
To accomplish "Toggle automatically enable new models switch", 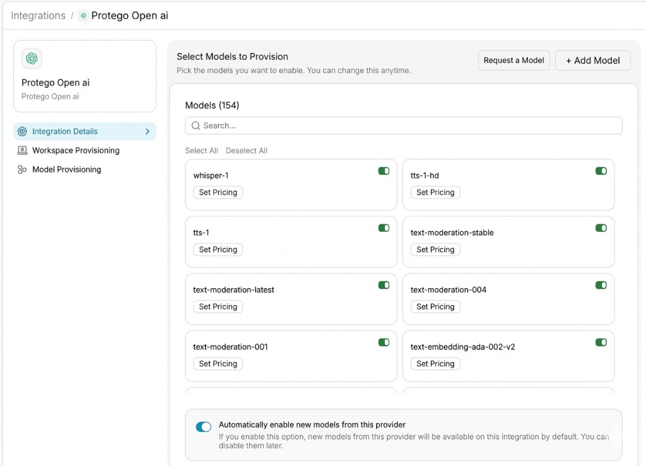I will click(x=204, y=427).
